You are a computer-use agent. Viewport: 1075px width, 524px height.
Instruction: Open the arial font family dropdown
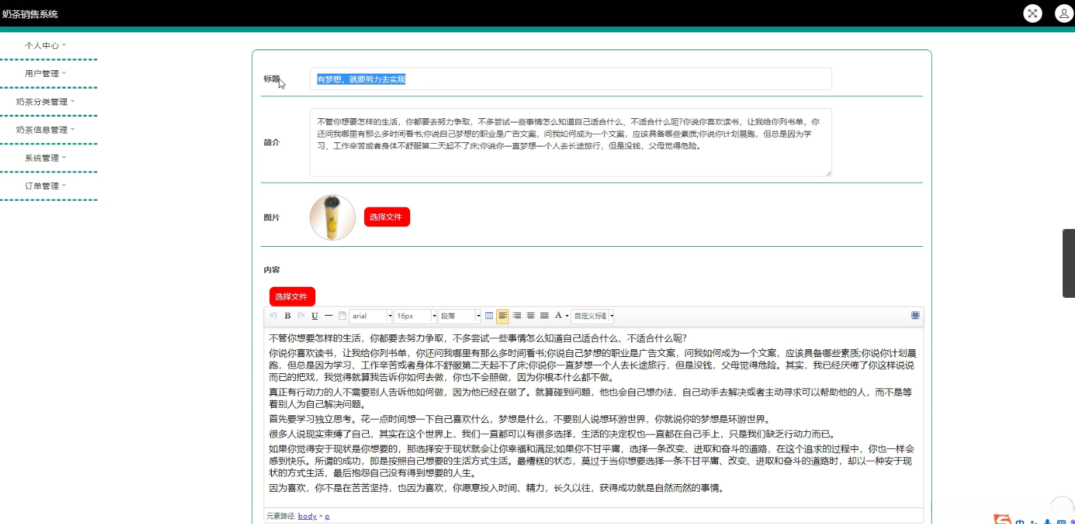pyautogui.click(x=370, y=316)
